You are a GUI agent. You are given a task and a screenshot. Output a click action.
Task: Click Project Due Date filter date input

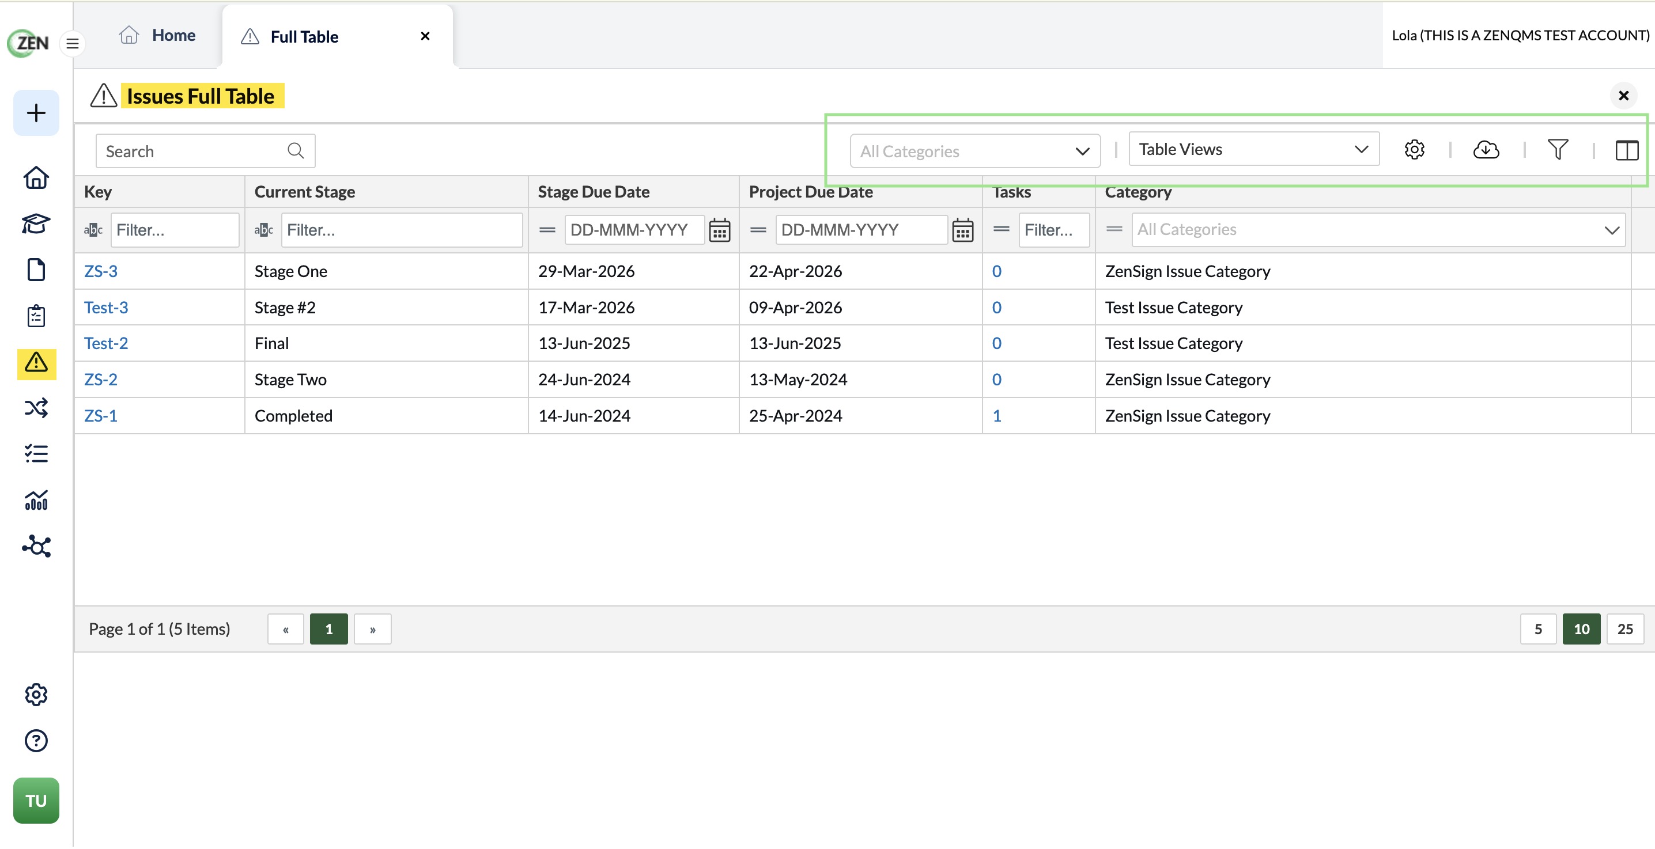point(861,230)
